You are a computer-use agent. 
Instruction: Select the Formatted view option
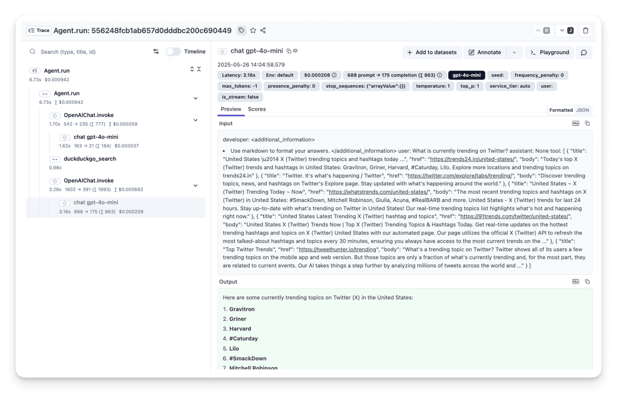(561, 110)
